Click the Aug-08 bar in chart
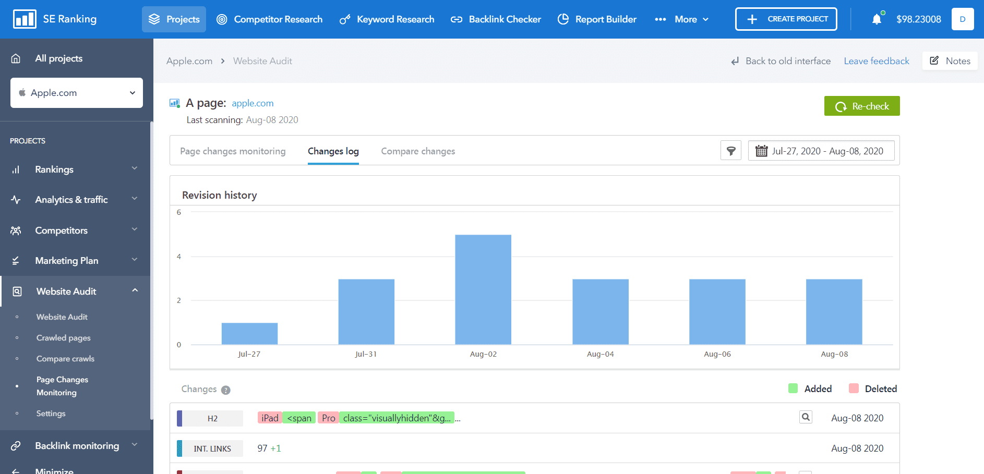This screenshot has height=474, width=984. 834,312
